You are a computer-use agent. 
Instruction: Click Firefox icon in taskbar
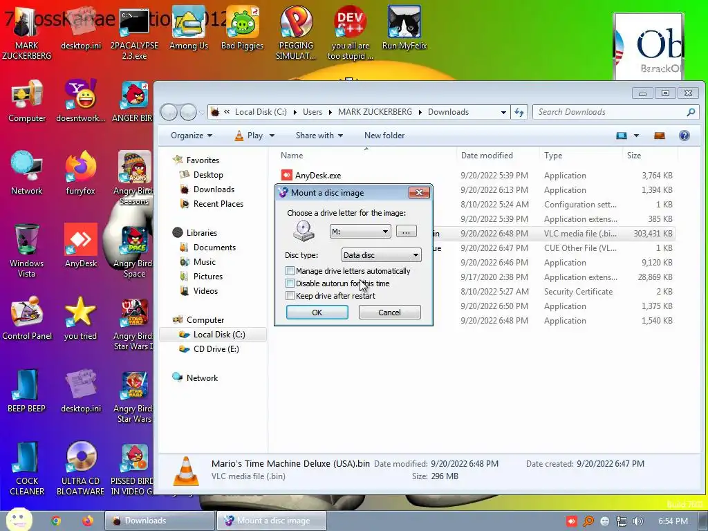click(x=88, y=521)
